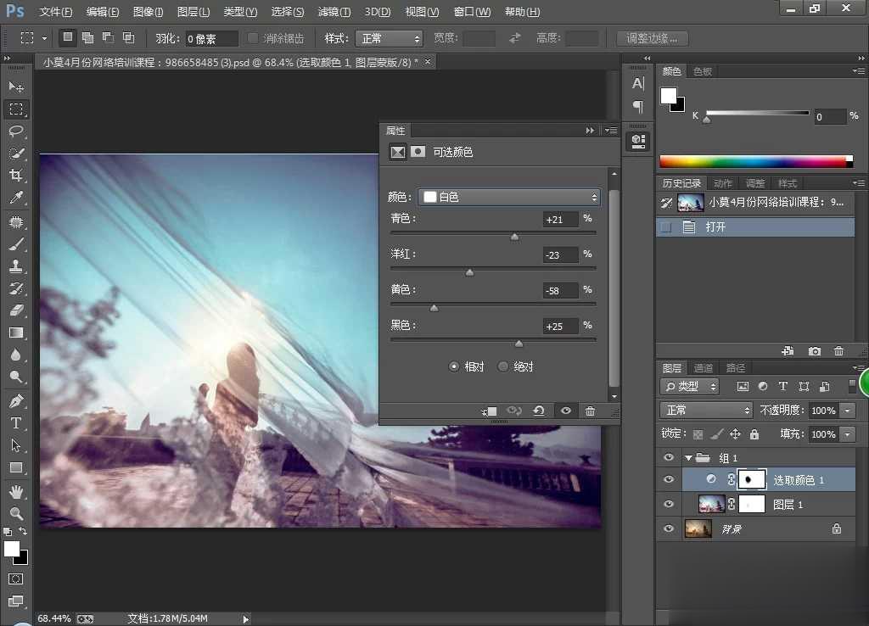The width and height of the screenshot is (869, 626).
Task: Open the 样式 dropdown in options bar
Action: click(x=389, y=39)
